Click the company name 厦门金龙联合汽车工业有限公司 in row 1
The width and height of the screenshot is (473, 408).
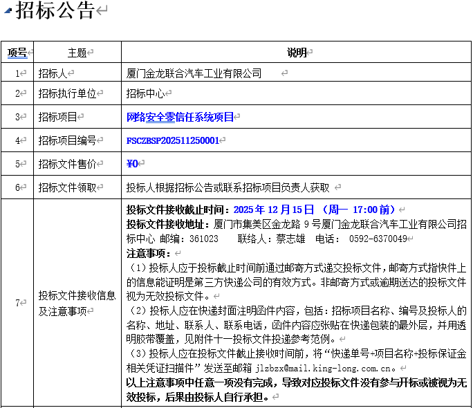(194, 73)
